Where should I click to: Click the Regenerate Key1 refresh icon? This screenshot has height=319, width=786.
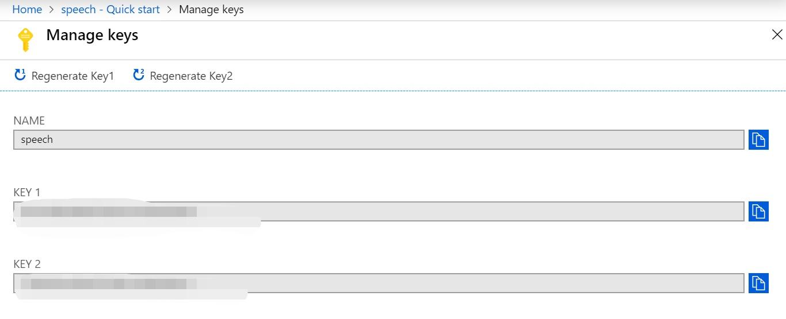[x=20, y=75]
